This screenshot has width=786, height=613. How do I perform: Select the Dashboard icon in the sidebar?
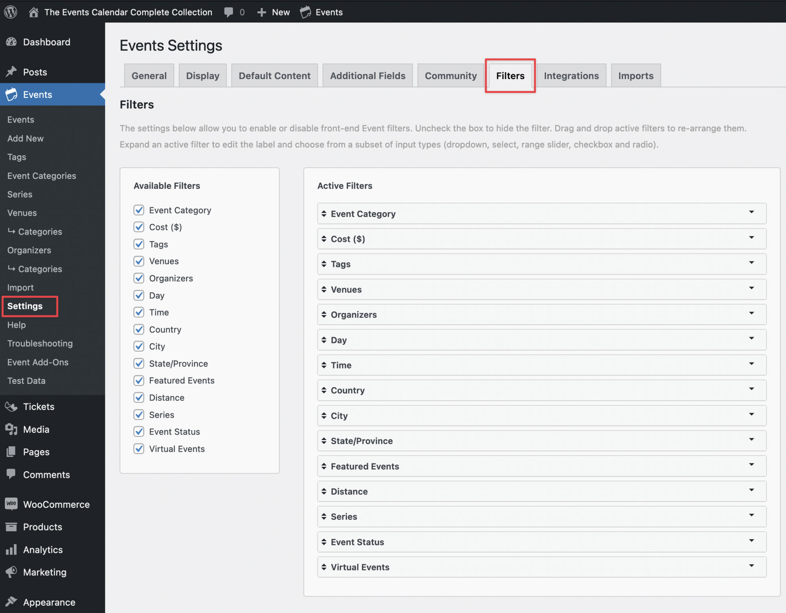(11, 42)
